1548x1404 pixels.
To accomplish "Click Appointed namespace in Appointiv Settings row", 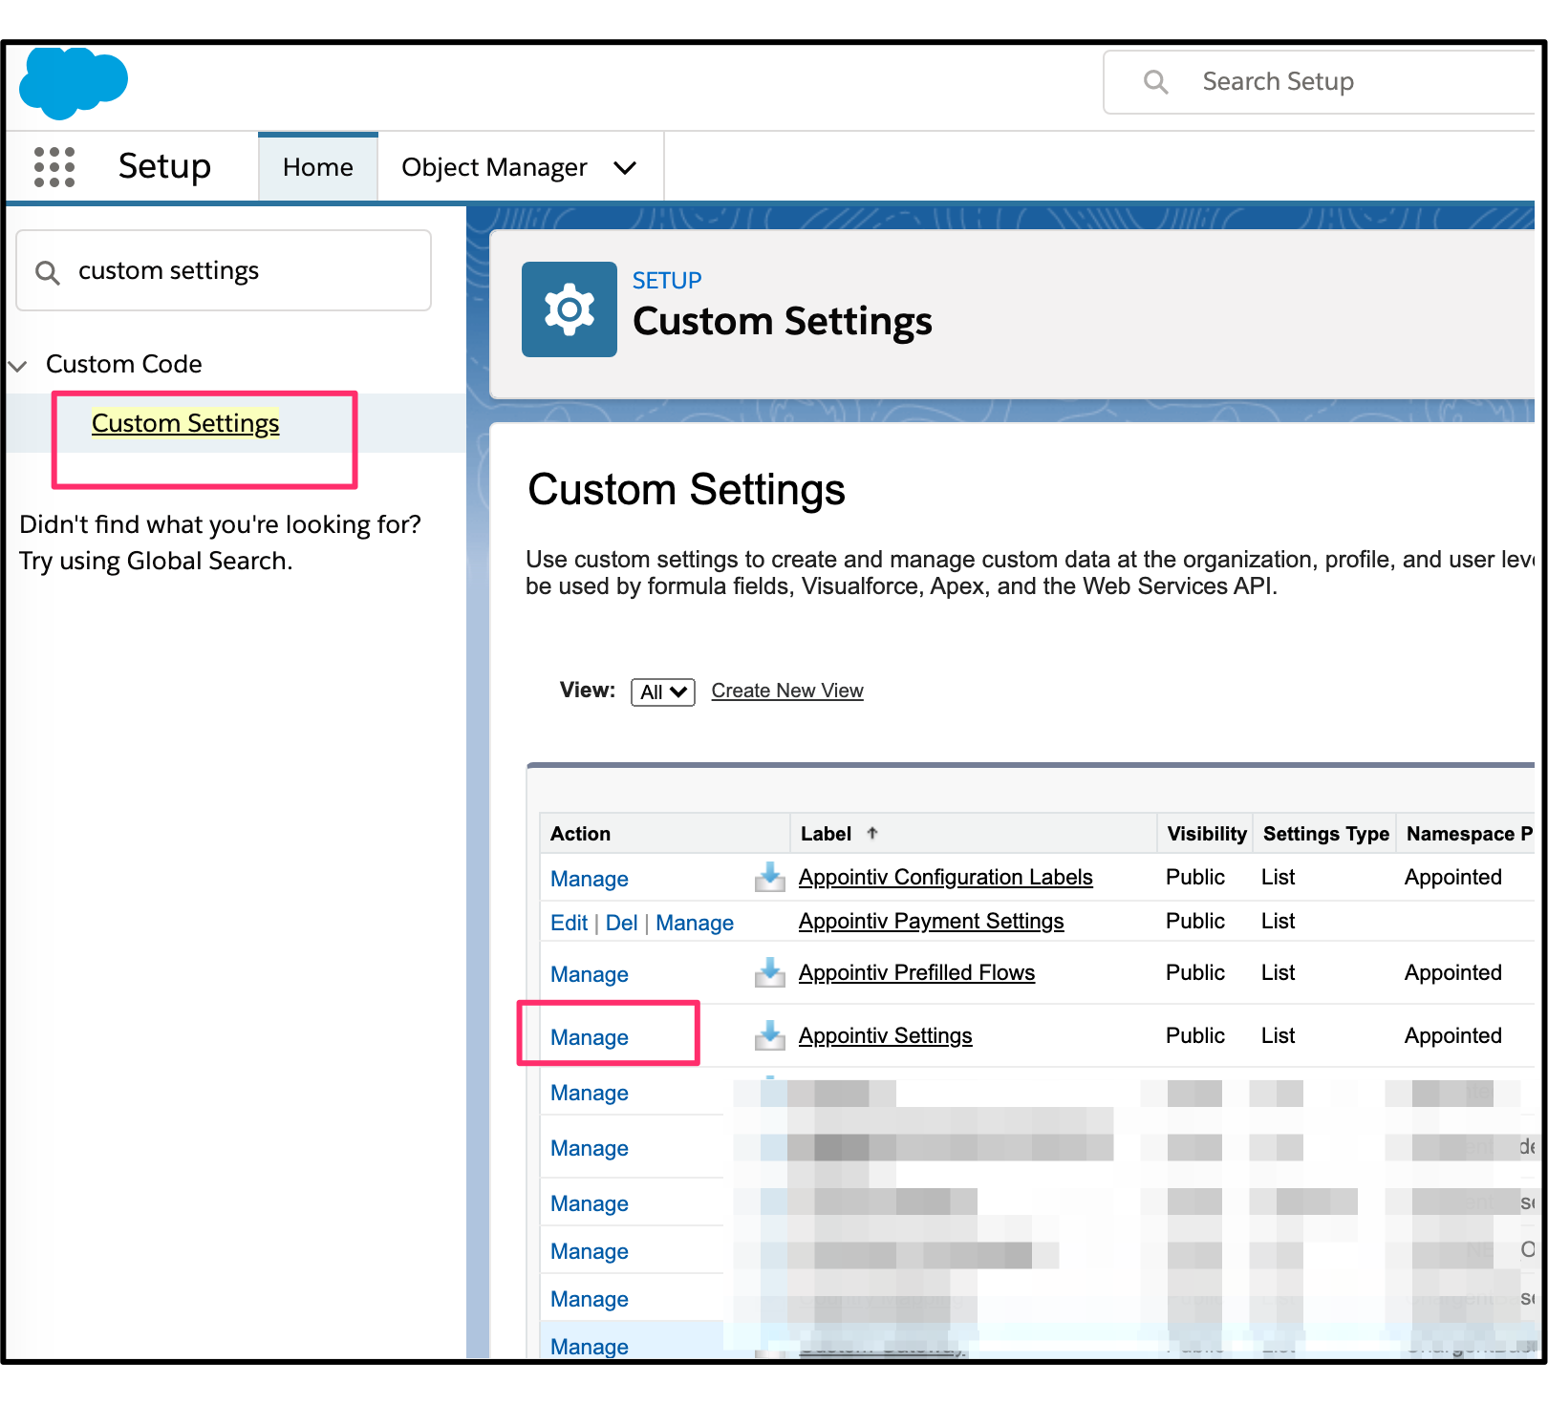I will 1452,1035.
